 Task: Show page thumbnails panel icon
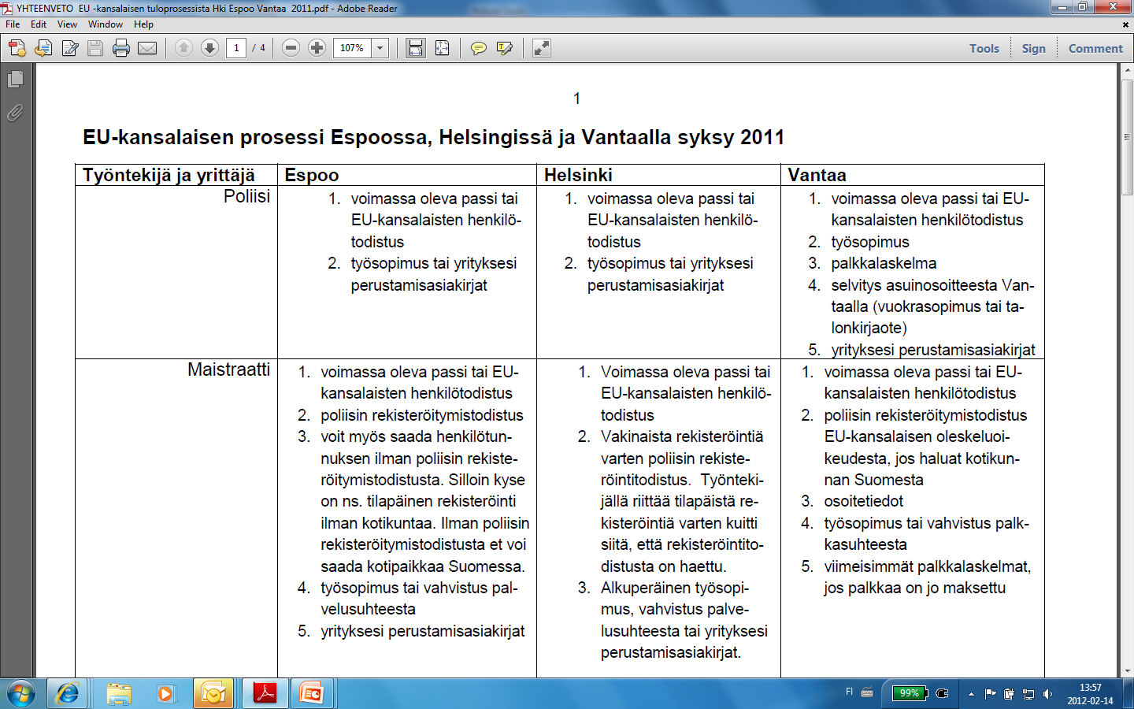pyautogui.click(x=15, y=79)
